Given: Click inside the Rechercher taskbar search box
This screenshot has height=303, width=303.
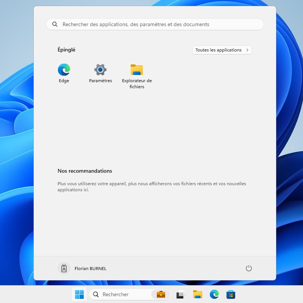Looking at the screenshot, I should point(121,294).
